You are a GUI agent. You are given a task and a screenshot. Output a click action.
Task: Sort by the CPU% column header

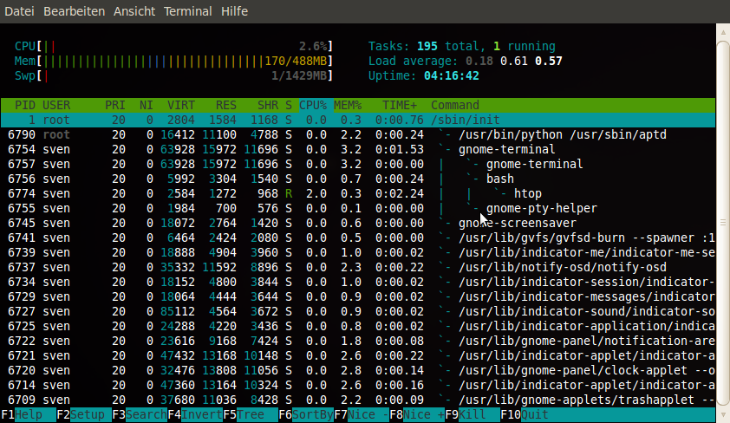tap(313, 105)
